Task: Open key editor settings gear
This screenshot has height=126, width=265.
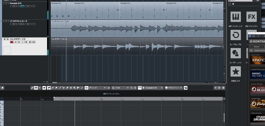Action: 223,88
